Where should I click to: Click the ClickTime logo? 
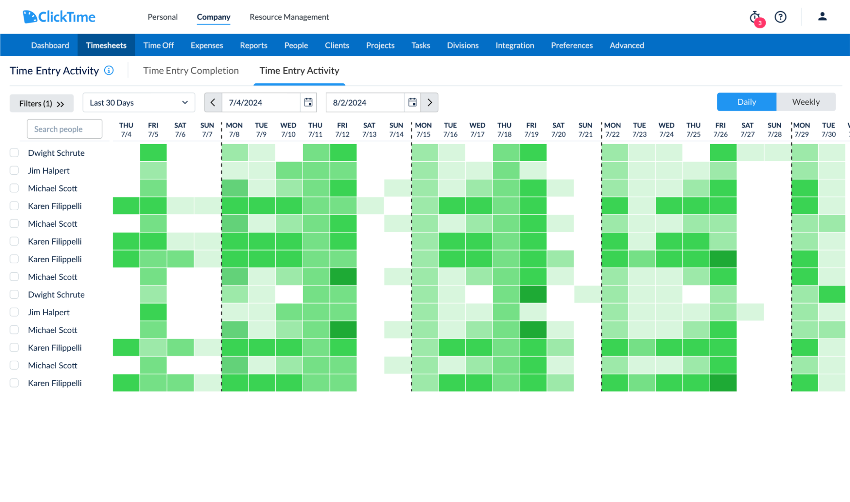point(59,17)
